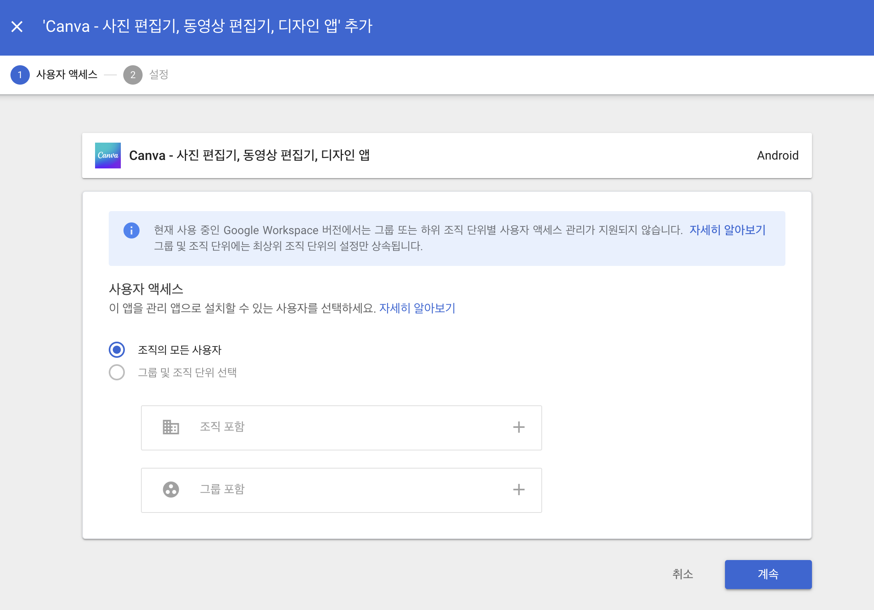Close the add Canva app dialog

pos(17,27)
